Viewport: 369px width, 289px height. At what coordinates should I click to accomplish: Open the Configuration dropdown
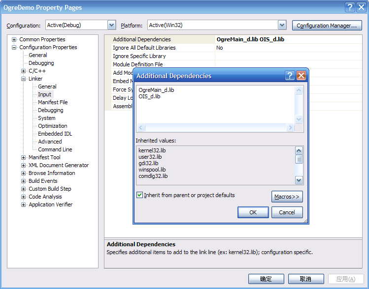[x=111, y=25]
